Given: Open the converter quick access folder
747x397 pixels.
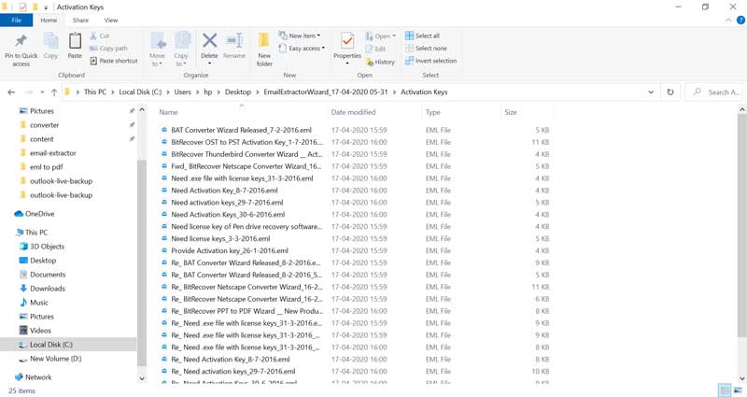Looking at the screenshot, I should [44, 125].
